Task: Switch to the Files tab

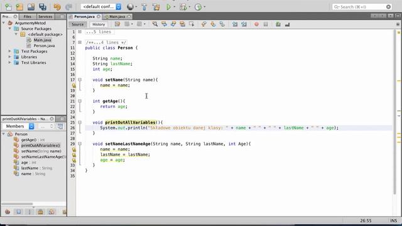Action: pyautogui.click(x=27, y=16)
